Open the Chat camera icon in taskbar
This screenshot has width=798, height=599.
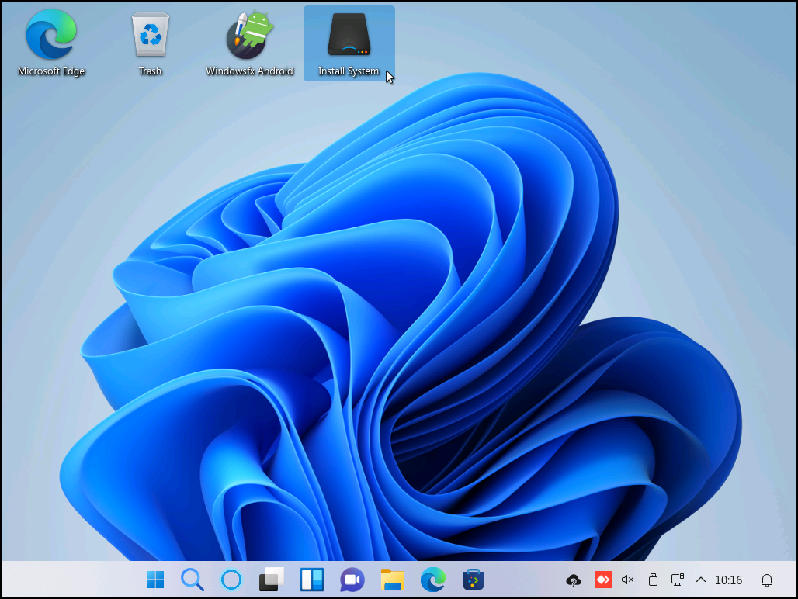(x=352, y=580)
